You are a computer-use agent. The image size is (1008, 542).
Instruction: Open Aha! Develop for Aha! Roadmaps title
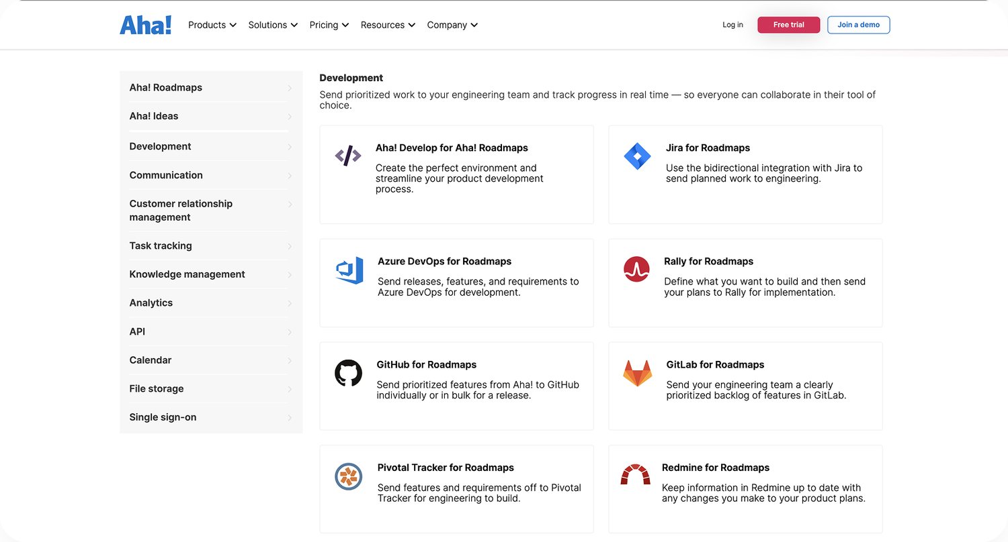click(x=452, y=148)
